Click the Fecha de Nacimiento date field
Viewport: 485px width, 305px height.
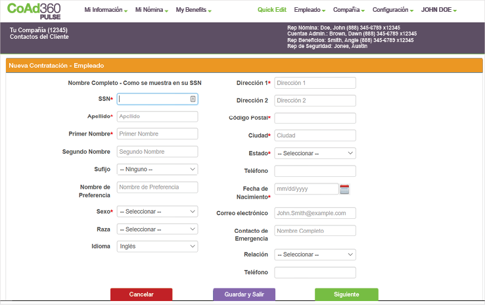click(306, 189)
